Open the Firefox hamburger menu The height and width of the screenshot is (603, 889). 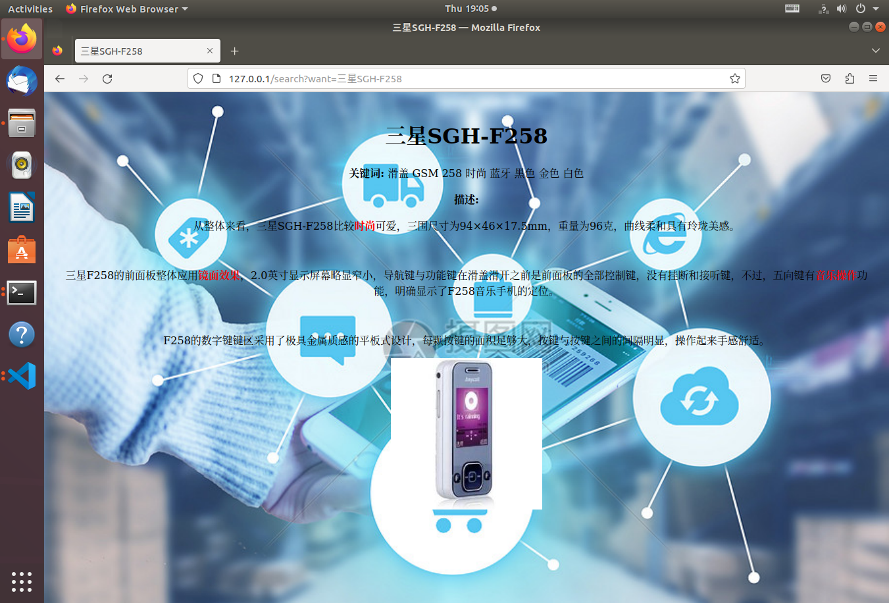(x=873, y=79)
